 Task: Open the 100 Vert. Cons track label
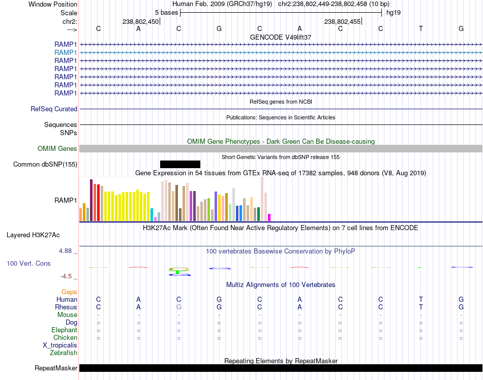(28, 263)
